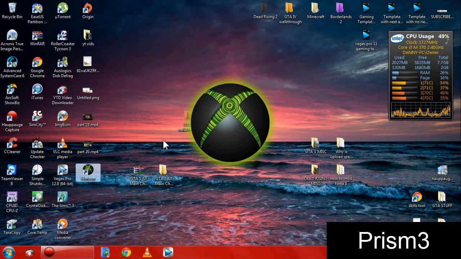This screenshot has width=461, height=259.
Task: Click the vegas pro 11 gaming template file
Action: [x=366, y=40]
